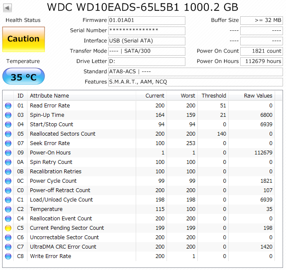Click the Buffer Size field >= 32 MB
This screenshot has width=286, height=270.
click(262, 21)
